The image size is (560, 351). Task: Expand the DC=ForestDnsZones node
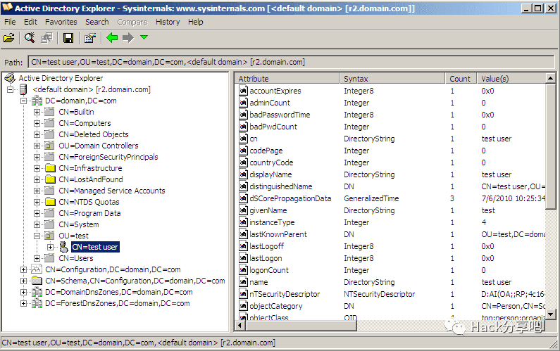(x=23, y=303)
